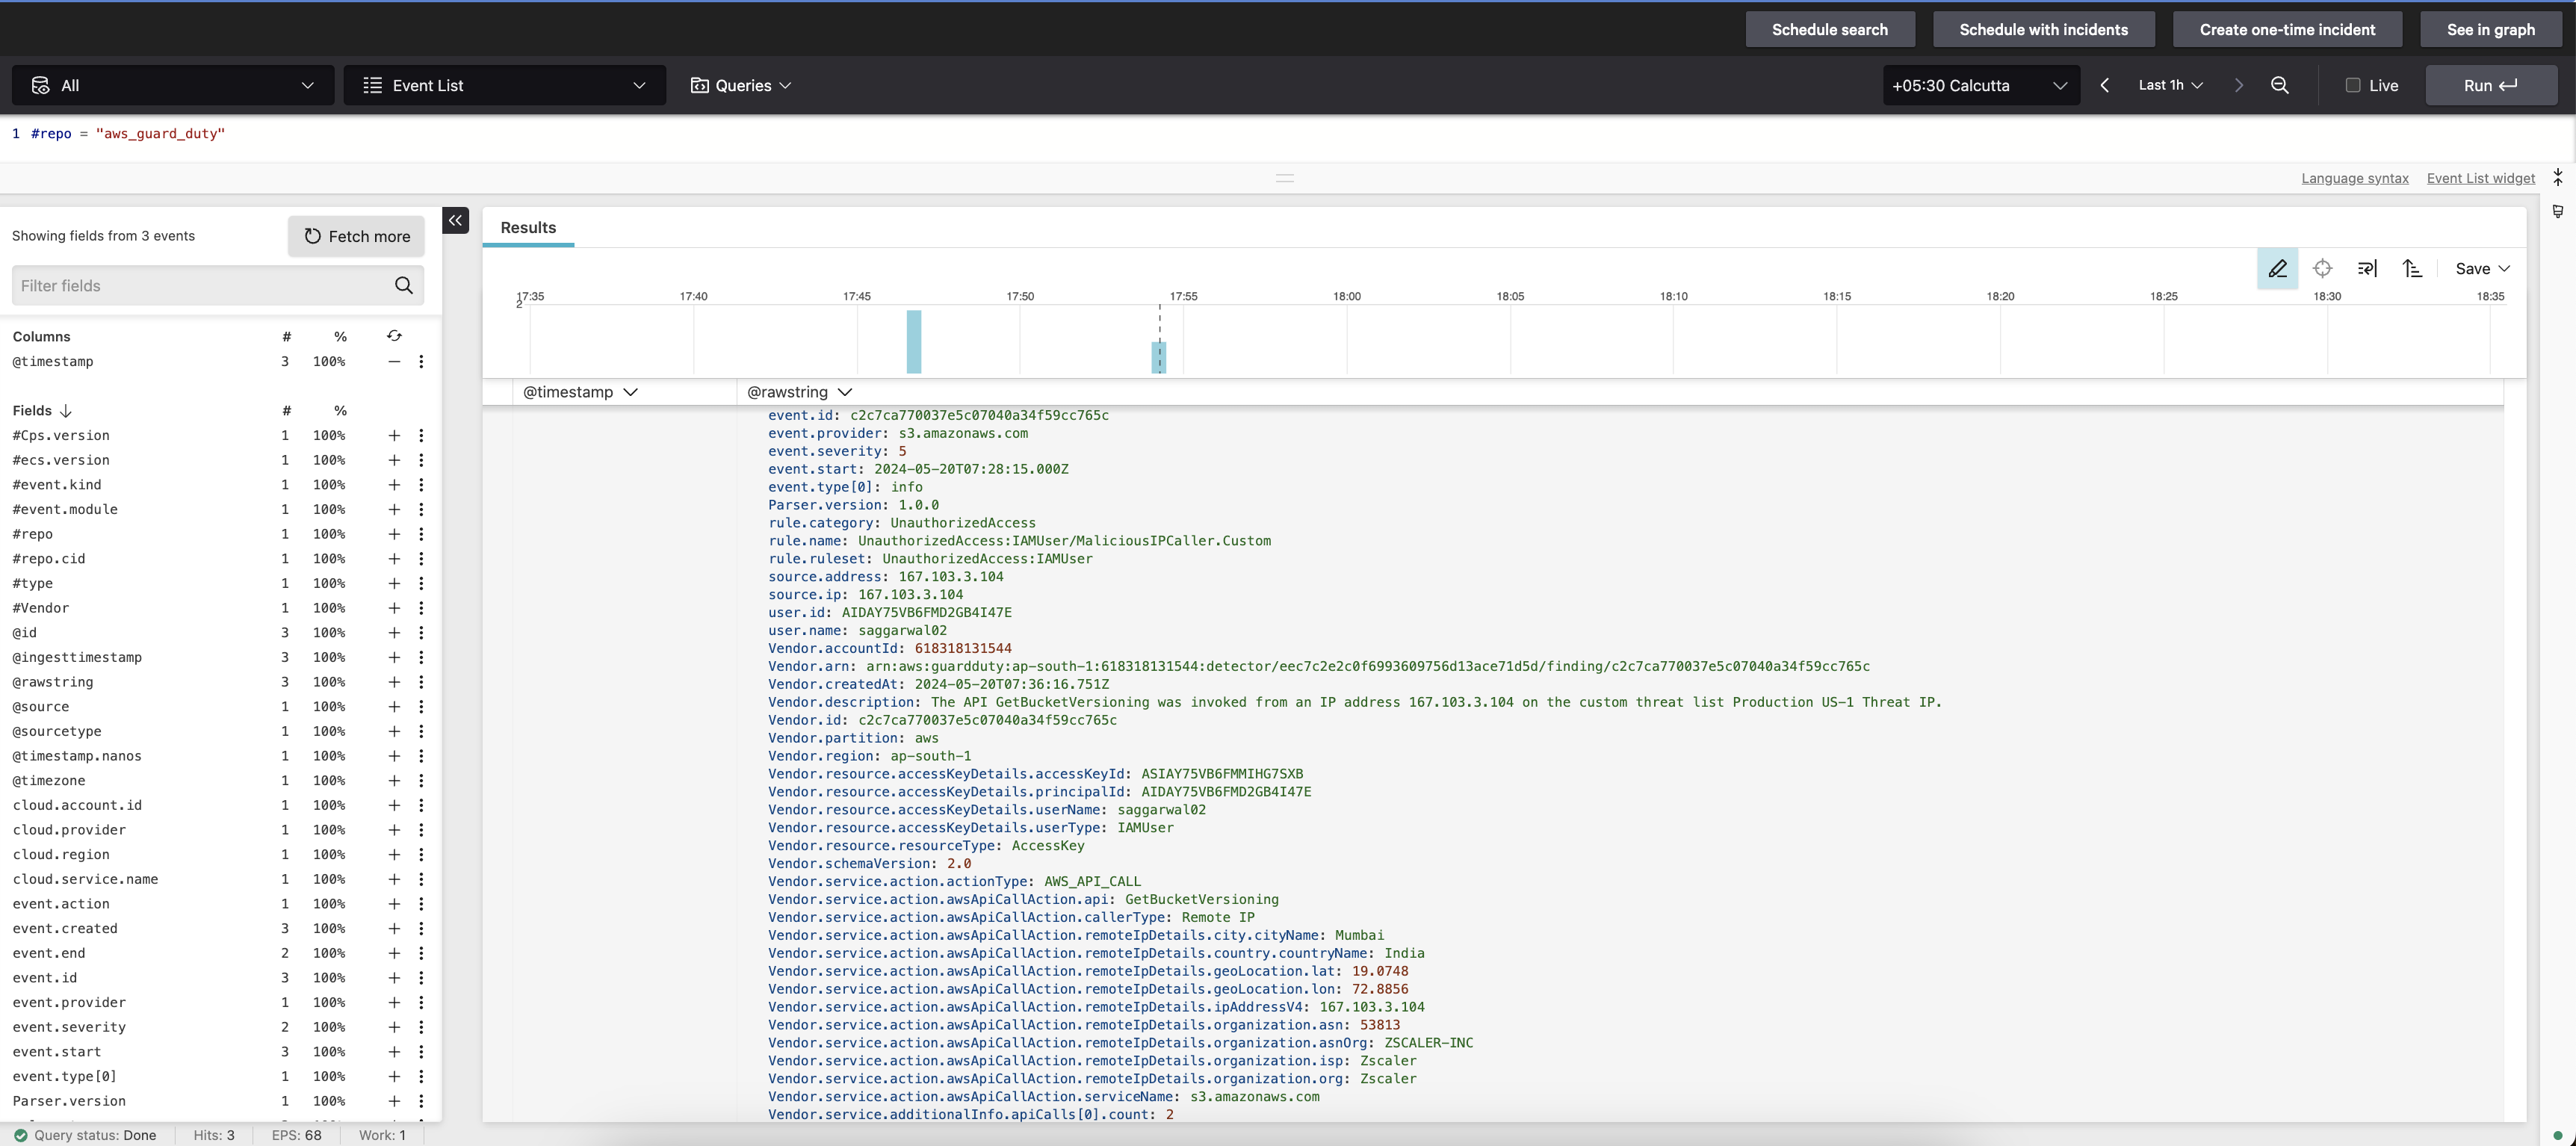This screenshot has width=2576, height=1146.
Task: Click the Schedule search button
Action: [1829, 29]
